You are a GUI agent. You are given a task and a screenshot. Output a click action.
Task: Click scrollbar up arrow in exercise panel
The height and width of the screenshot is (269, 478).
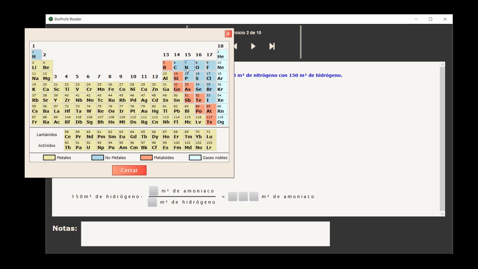pos(443,65)
